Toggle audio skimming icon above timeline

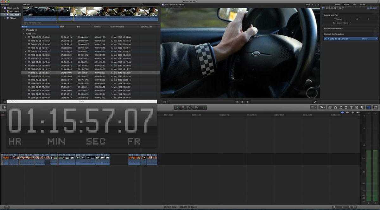click(347, 112)
